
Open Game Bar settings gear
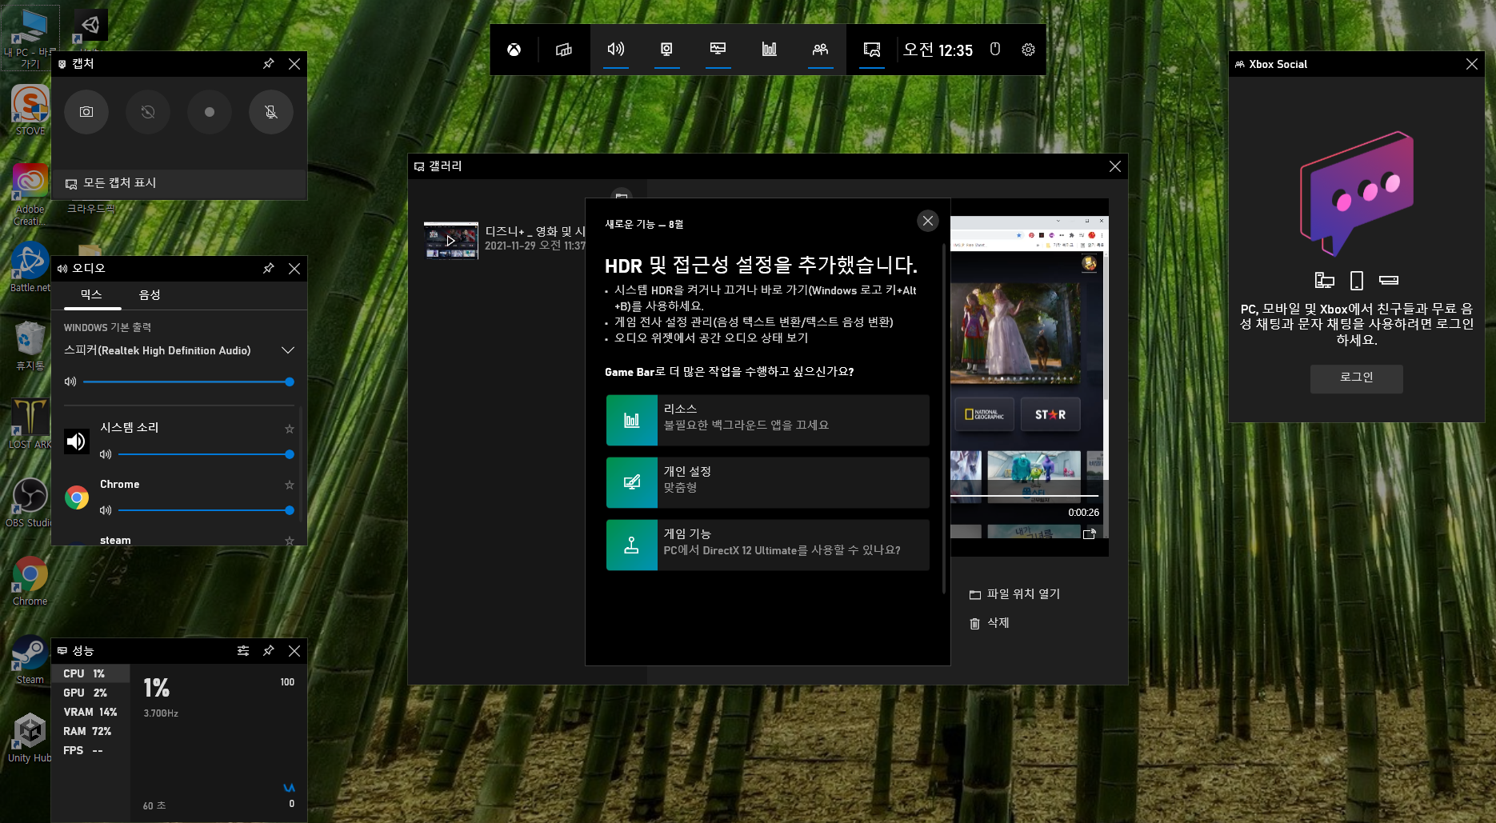point(1028,50)
